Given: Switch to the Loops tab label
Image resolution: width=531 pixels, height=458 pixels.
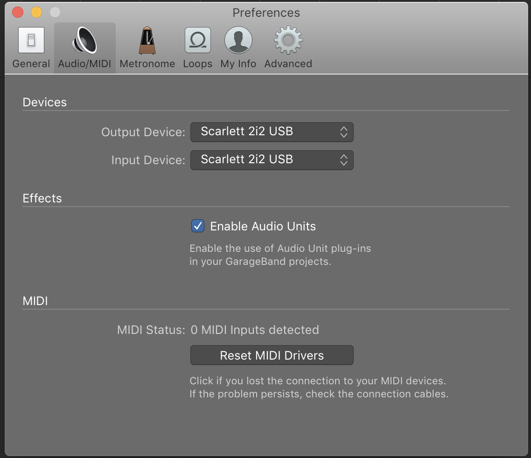Looking at the screenshot, I should pos(197,64).
